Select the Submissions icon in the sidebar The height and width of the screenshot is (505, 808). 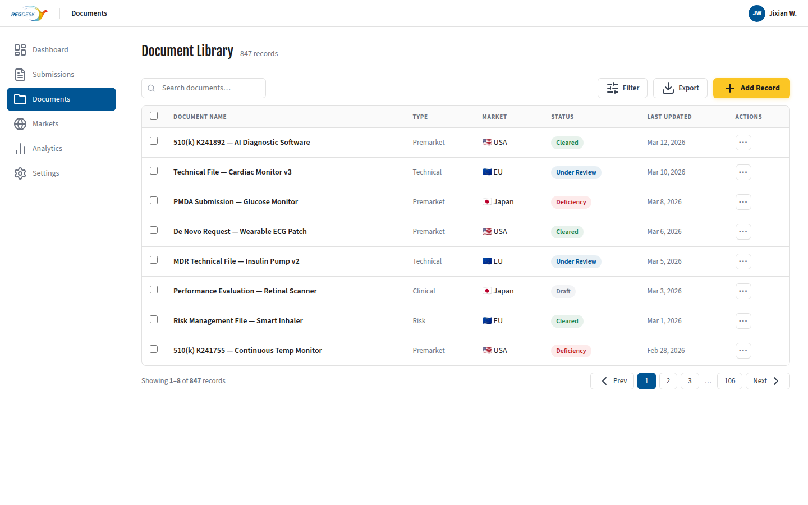[20, 74]
